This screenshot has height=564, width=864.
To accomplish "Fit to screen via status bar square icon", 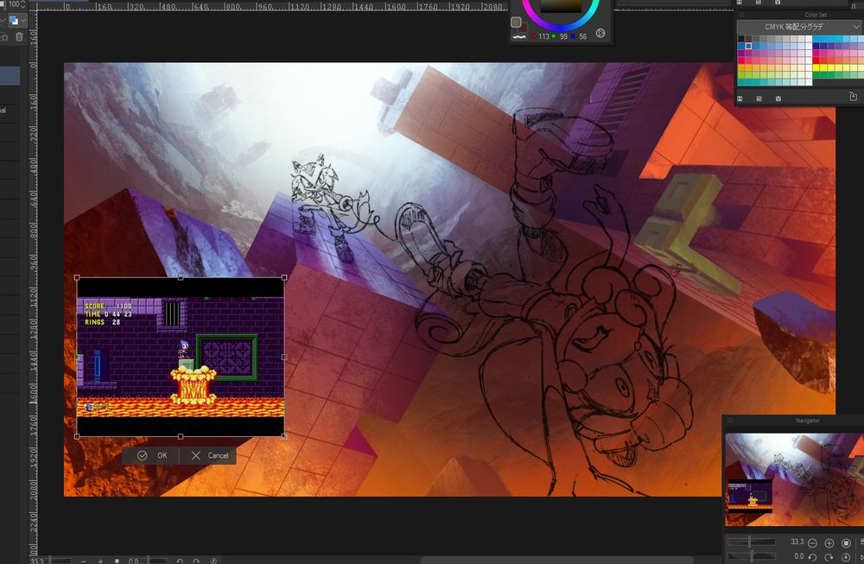I will pyautogui.click(x=117, y=561).
